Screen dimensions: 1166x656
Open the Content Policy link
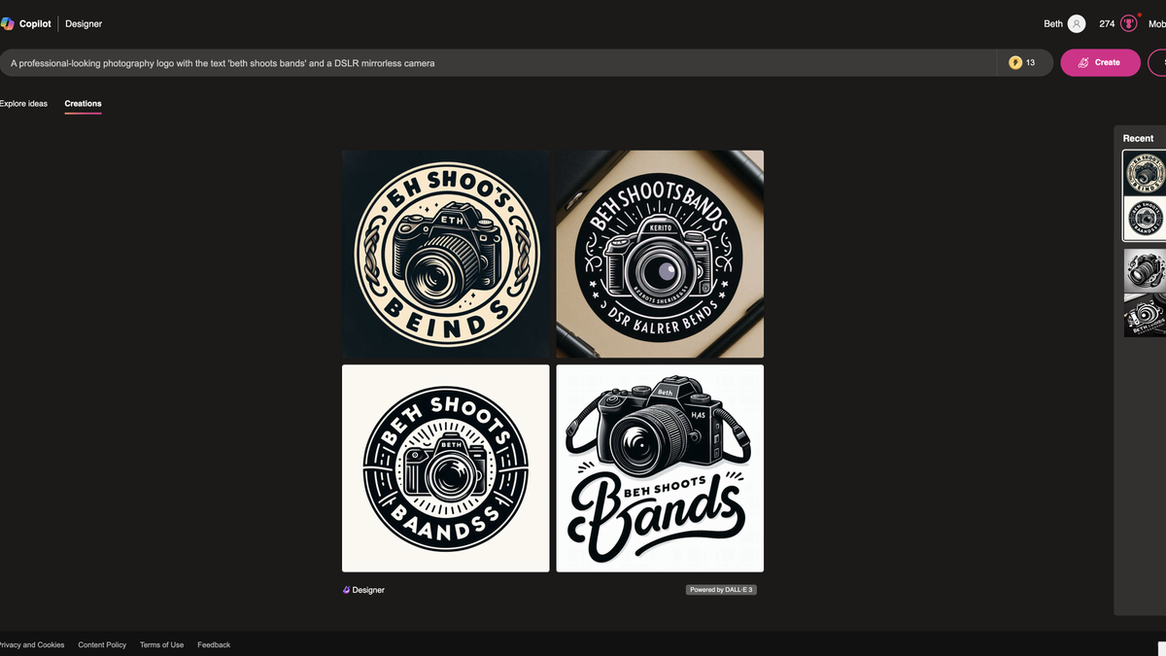click(x=102, y=644)
